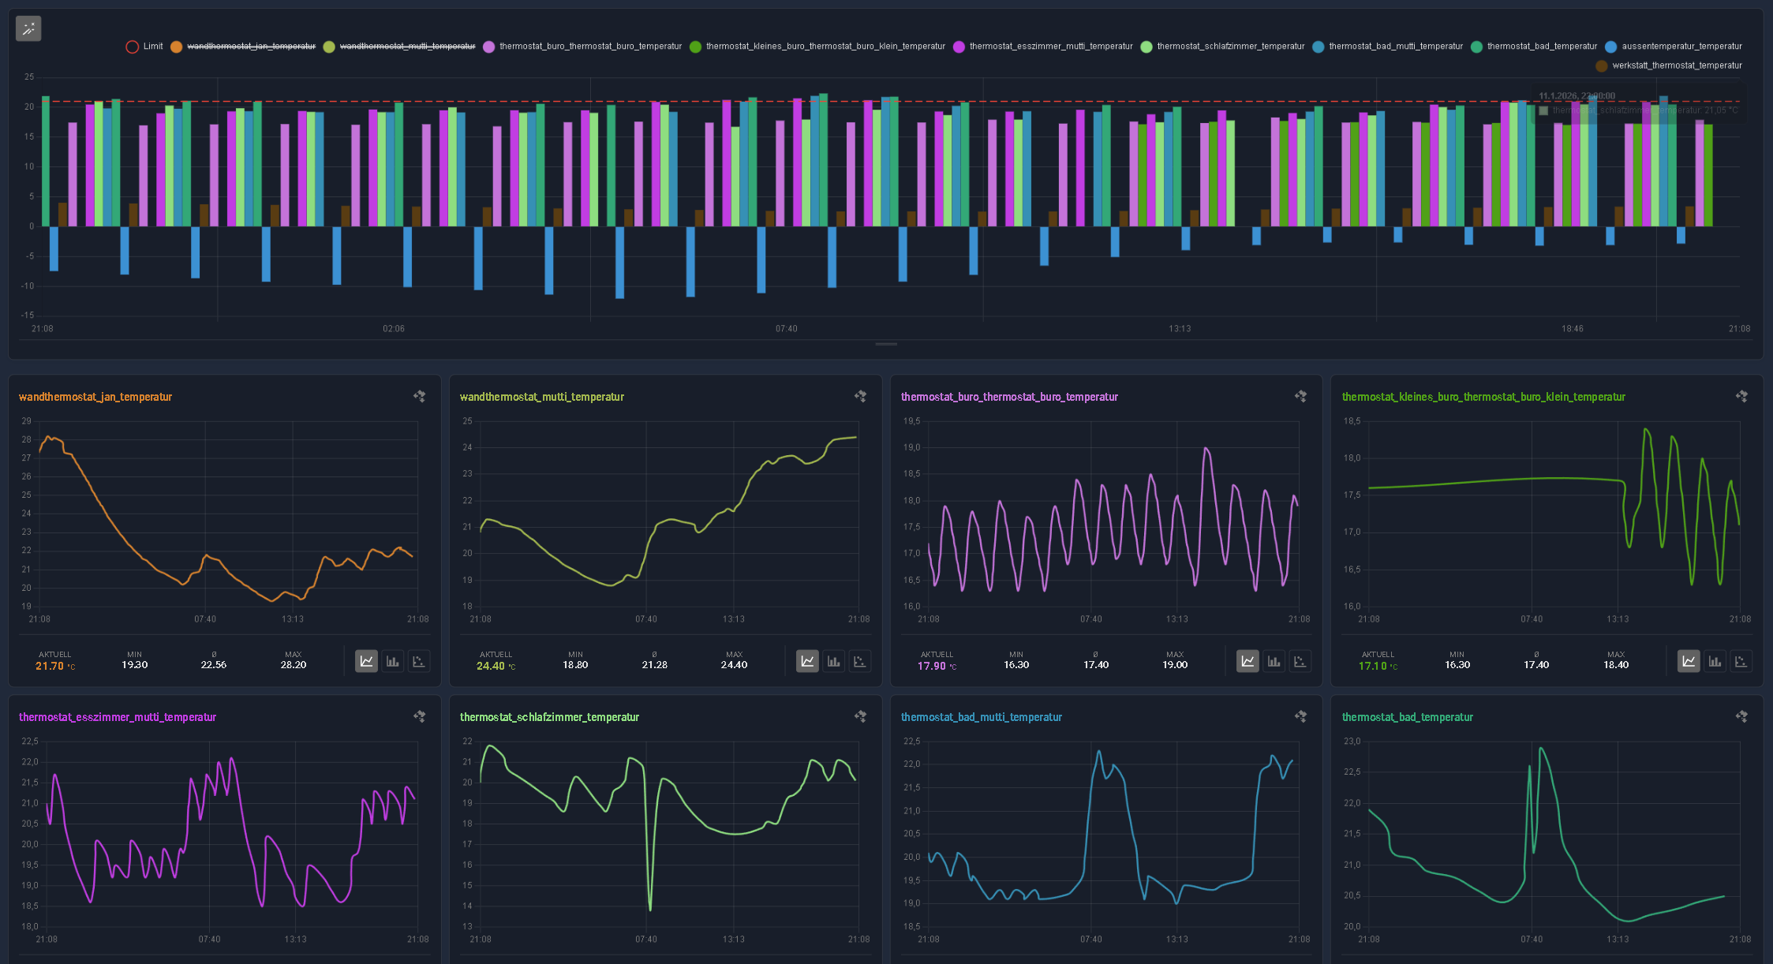Viewport: 1773px width, 964px height.
Task: Click move icon on thermostat_esszimmer_mutti panel
Action: click(x=420, y=716)
